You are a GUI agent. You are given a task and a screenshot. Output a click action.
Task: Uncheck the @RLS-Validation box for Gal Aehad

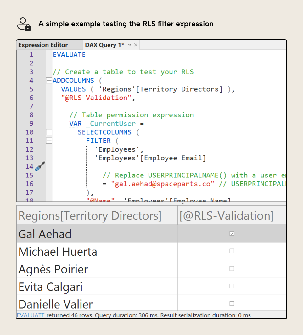tap(232, 233)
